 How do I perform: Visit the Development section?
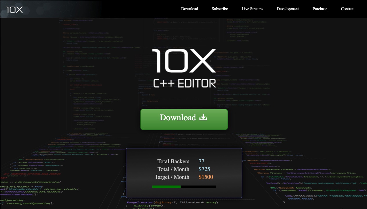pos(288,9)
